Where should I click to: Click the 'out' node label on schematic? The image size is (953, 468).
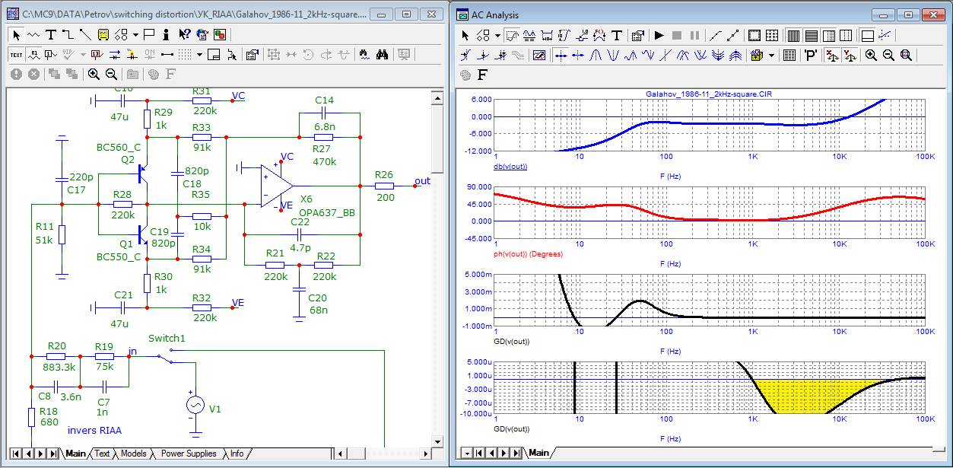pos(421,180)
